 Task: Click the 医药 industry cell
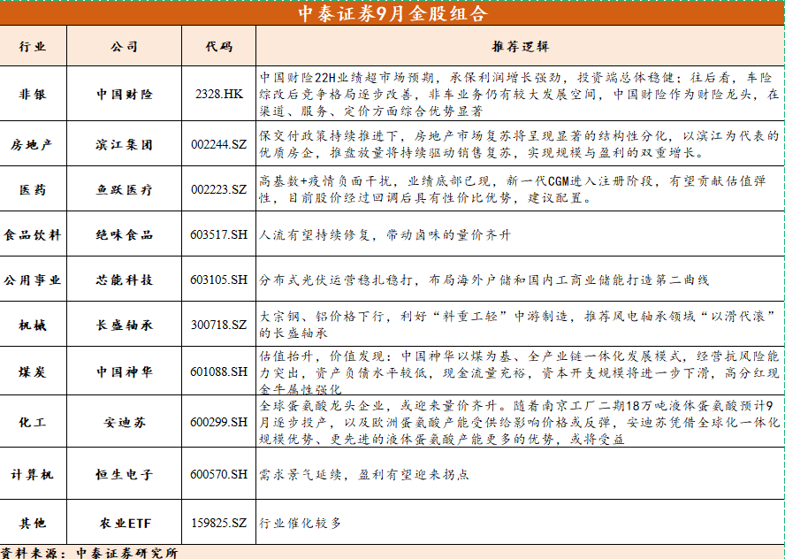[33, 189]
